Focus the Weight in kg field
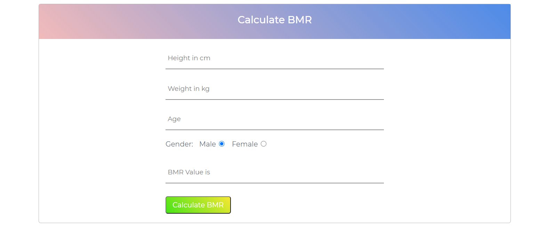This screenshot has height=229, width=555. pos(274,89)
